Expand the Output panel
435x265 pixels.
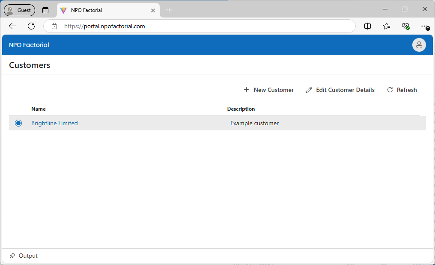click(28, 256)
